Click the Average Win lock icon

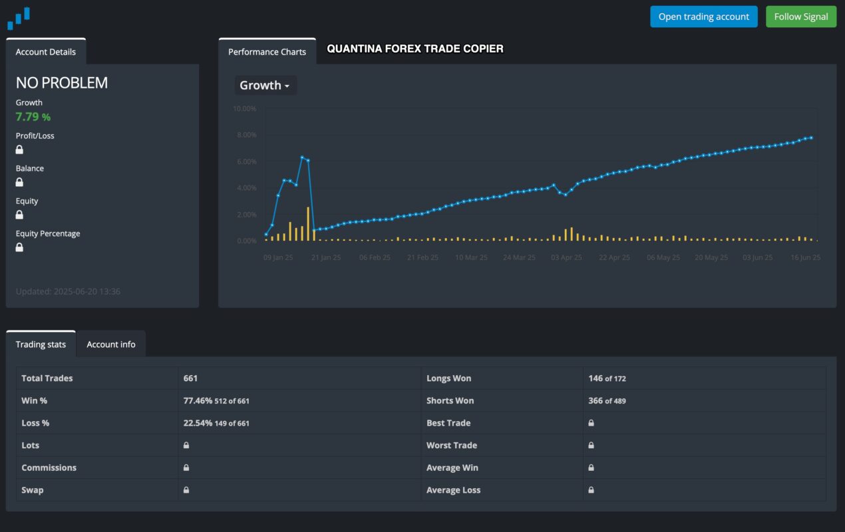591,467
